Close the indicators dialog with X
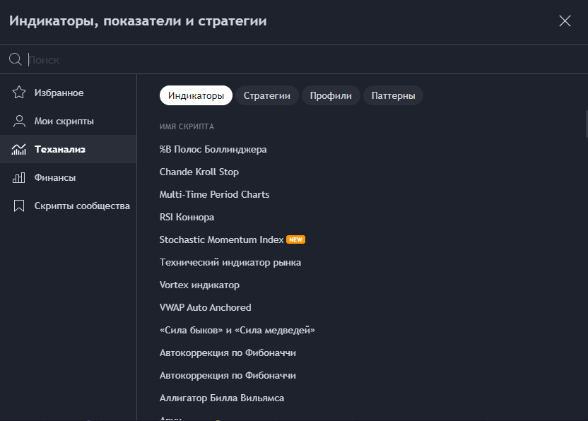This screenshot has height=421, width=588. pos(565,21)
